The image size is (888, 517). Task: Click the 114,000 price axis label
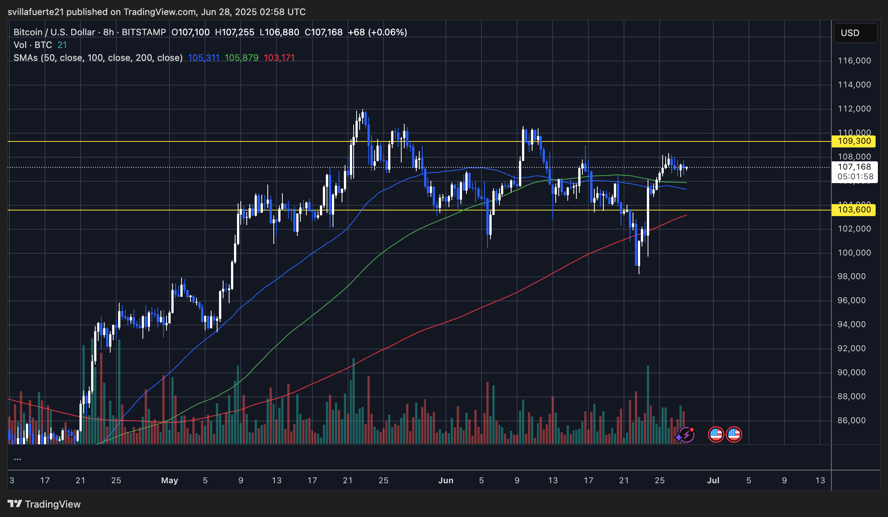854,84
